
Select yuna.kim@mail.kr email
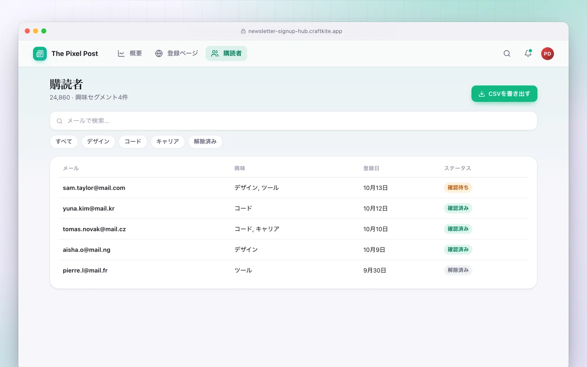pos(89,208)
